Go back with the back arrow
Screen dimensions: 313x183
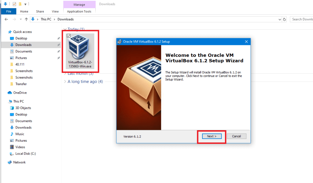pyautogui.click(x=6, y=19)
